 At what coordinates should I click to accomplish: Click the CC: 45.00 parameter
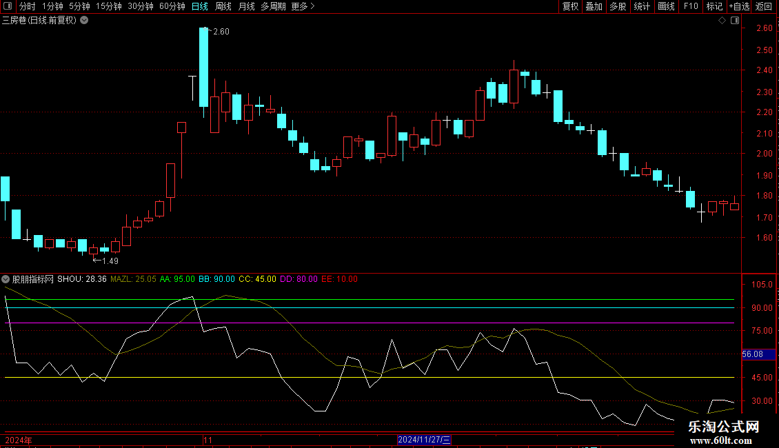point(257,279)
